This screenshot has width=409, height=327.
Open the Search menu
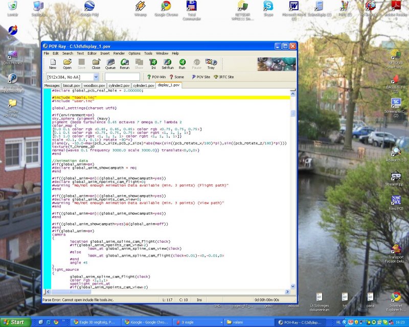(x=67, y=53)
